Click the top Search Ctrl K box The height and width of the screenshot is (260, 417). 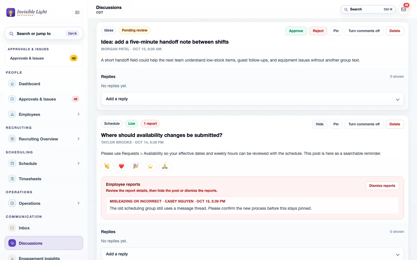click(368, 9)
